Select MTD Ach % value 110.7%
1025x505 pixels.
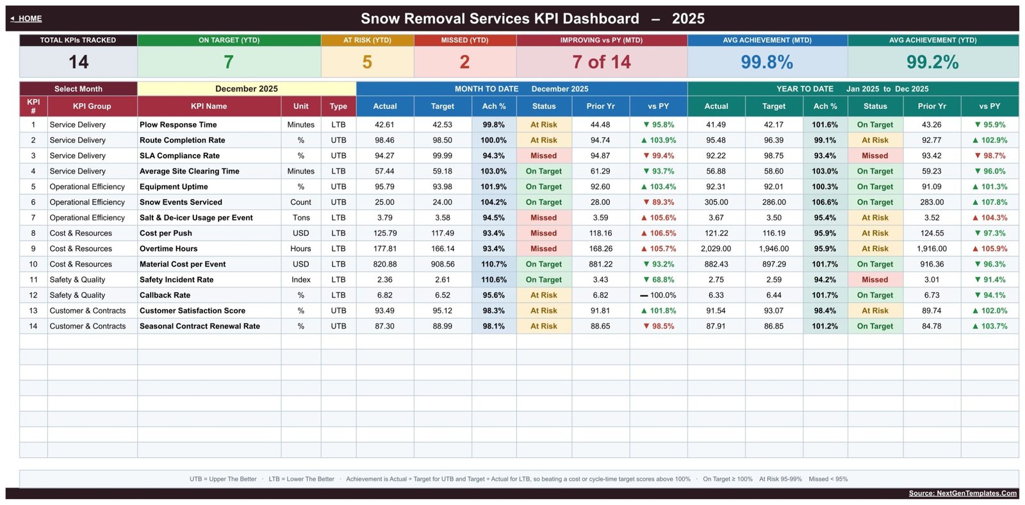click(494, 264)
